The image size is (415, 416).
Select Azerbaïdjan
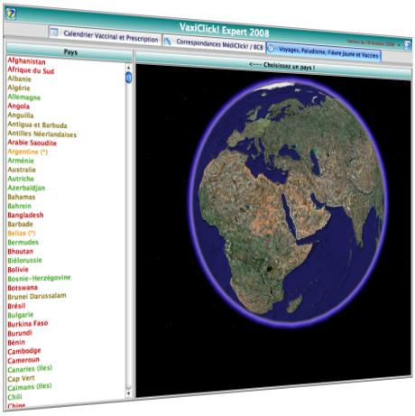[26, 188]
